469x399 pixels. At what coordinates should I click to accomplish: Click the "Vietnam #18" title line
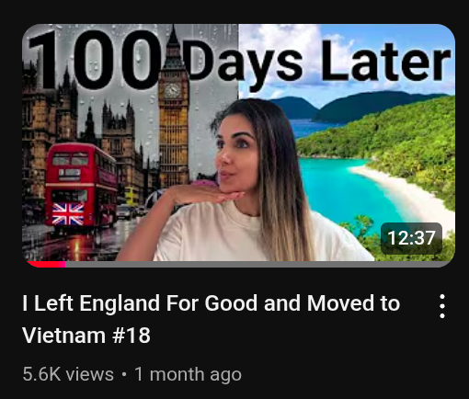pos(86,335)
